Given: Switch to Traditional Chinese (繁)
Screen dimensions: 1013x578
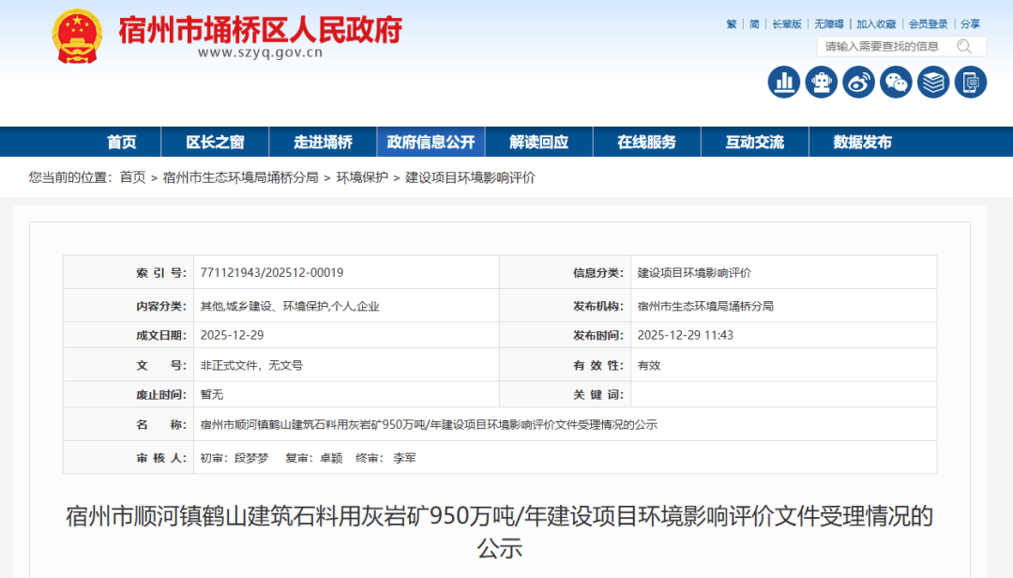Looking at the screenshot, I should coord(732,24).
